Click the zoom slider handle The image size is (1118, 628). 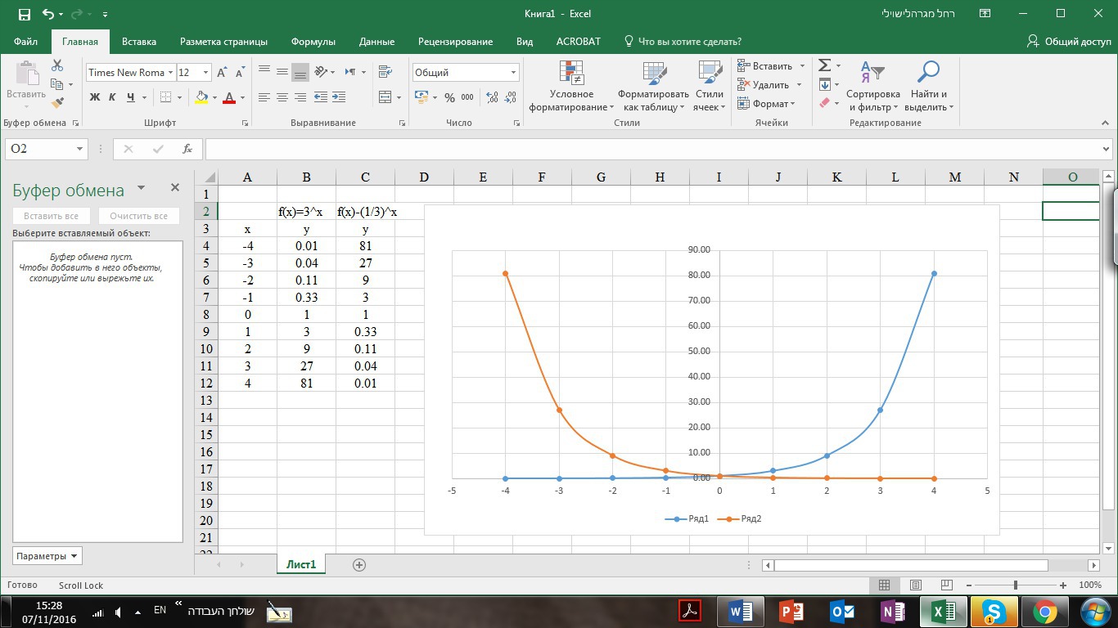1015,585
